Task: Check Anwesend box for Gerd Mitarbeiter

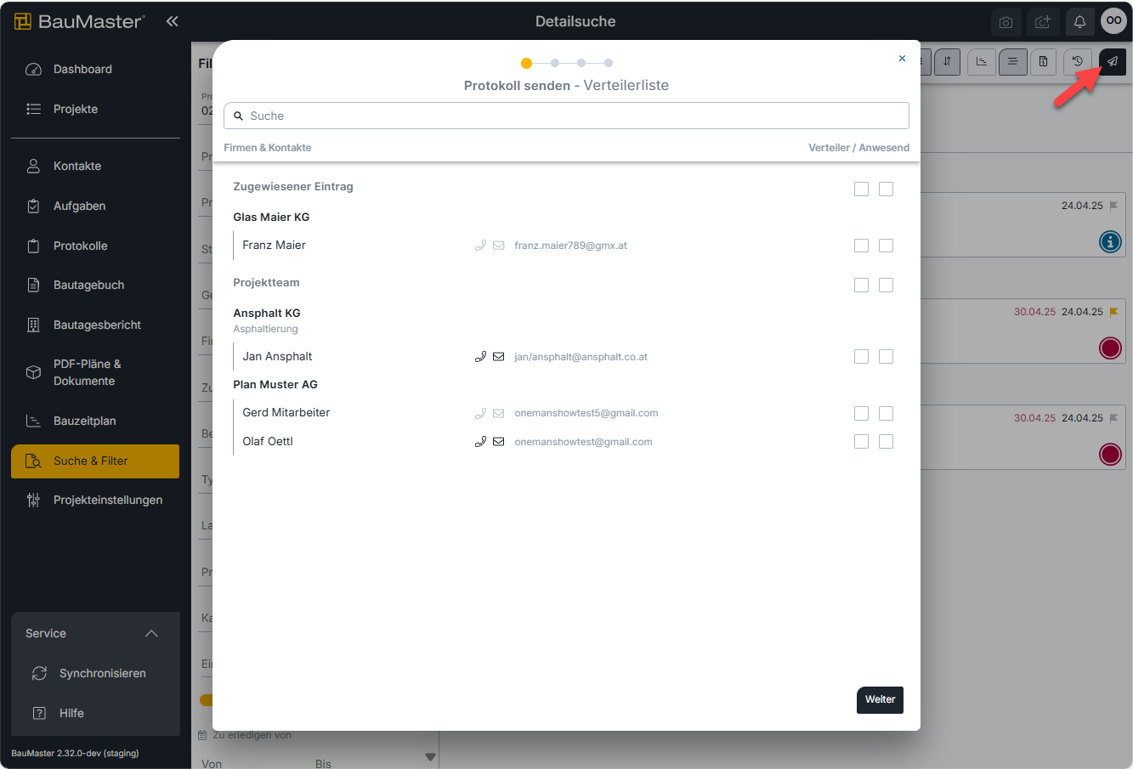Action: [x=886, y=413]
